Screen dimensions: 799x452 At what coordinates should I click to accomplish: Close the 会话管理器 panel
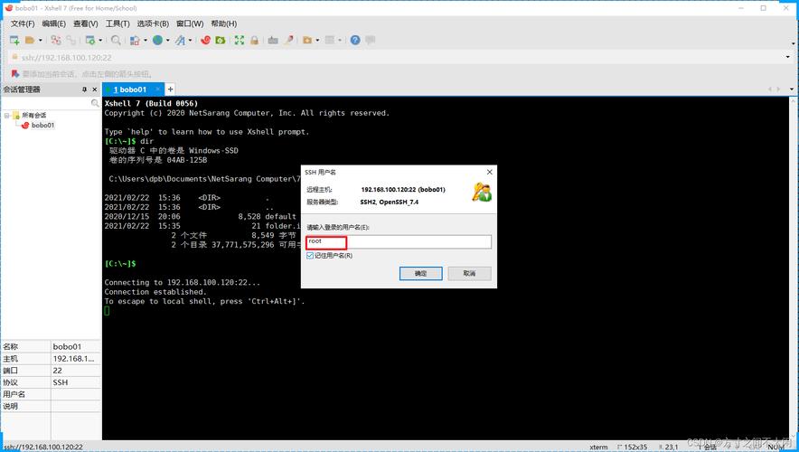click(94, 89)
